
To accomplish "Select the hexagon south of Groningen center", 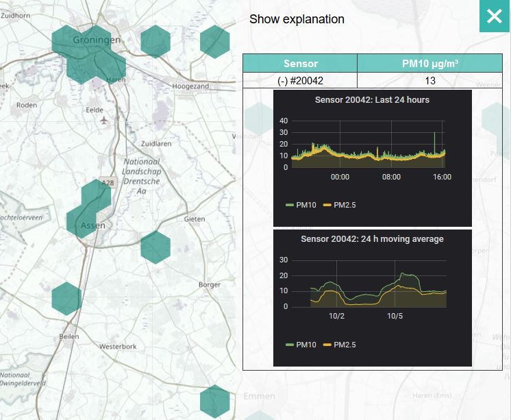I will pyautogui.click(x=81, y=68).
